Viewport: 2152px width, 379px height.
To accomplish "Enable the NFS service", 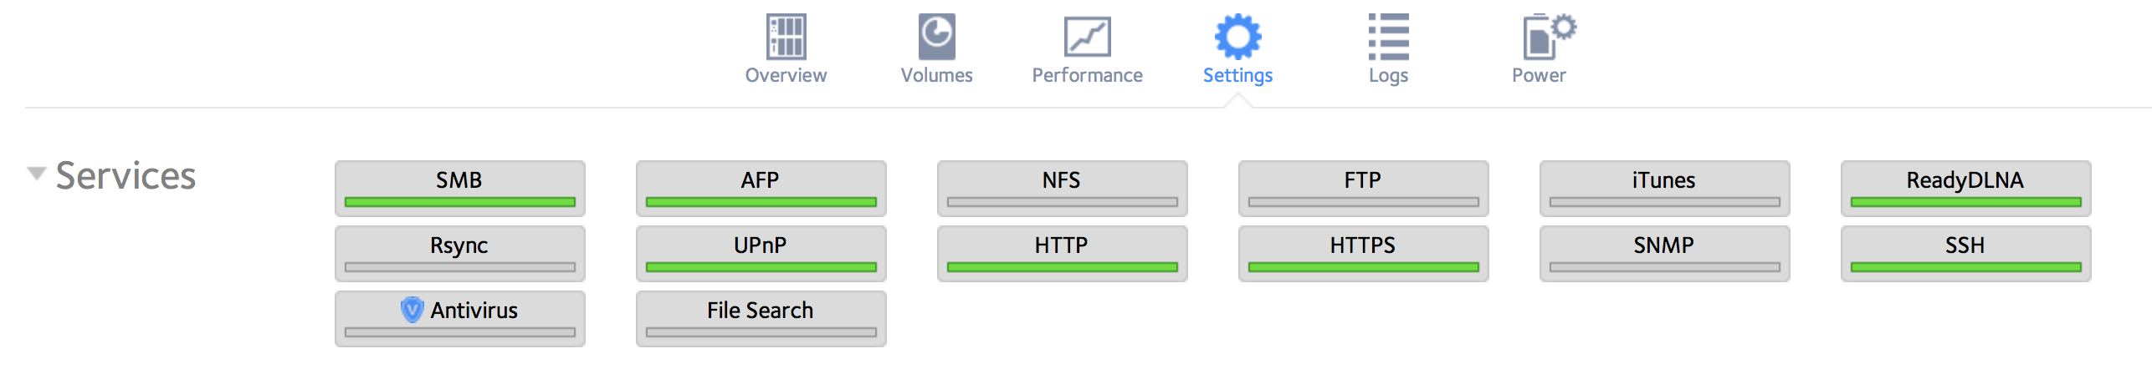I will click(1062, 188).
